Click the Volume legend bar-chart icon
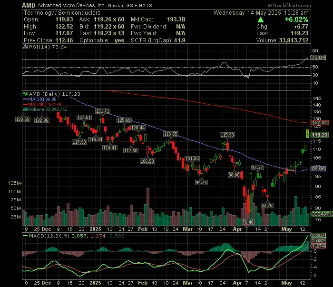 (x=25, y=109)
